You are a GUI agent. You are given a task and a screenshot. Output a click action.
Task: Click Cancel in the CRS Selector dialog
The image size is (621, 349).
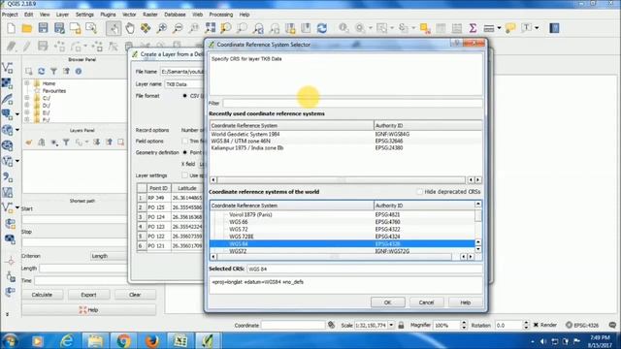pos(427,302)
